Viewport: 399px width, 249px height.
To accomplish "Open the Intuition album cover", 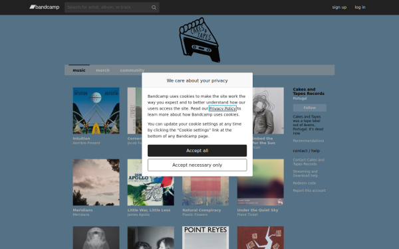I will 96,111.
